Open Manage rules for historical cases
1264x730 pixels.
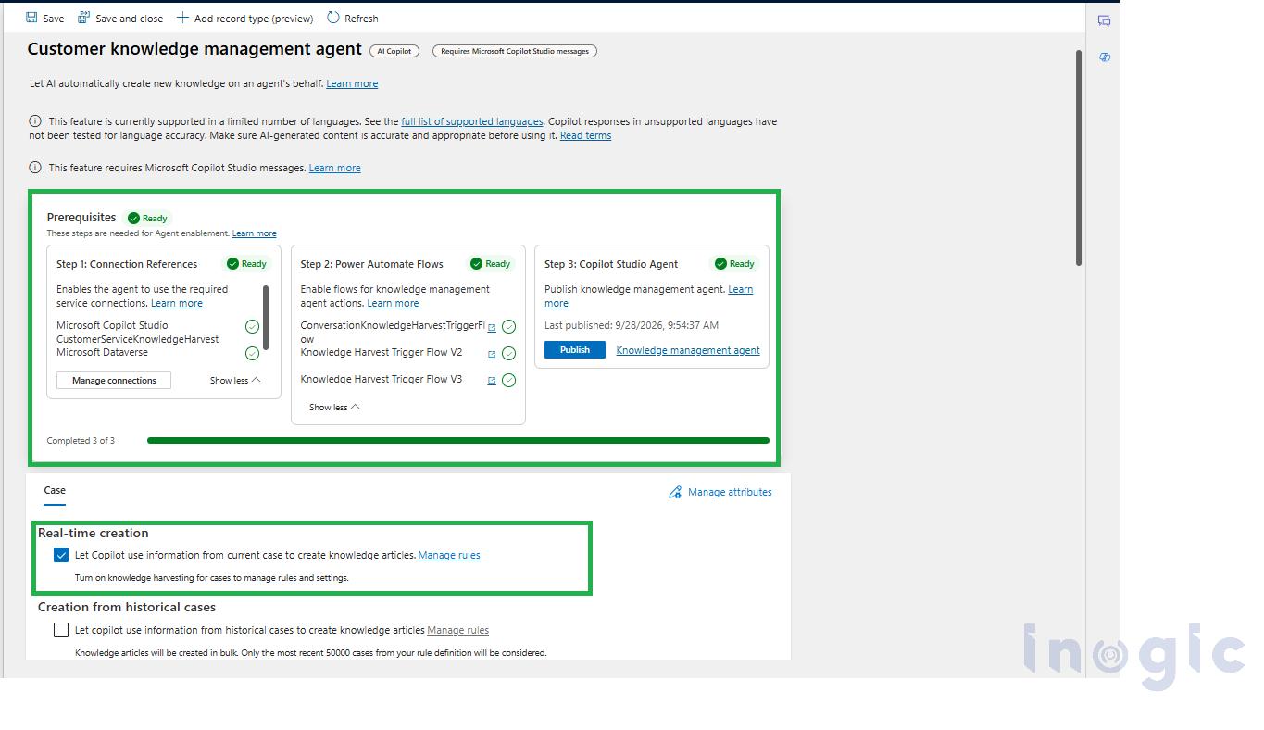tap(457, 630)
